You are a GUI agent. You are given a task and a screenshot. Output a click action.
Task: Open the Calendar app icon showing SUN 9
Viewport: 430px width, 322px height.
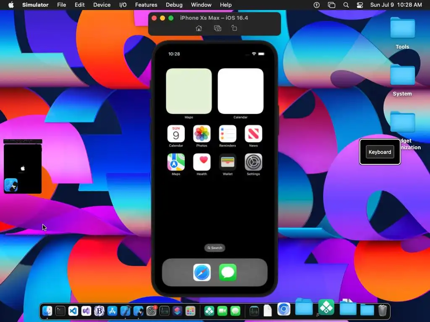coord(176,134)
